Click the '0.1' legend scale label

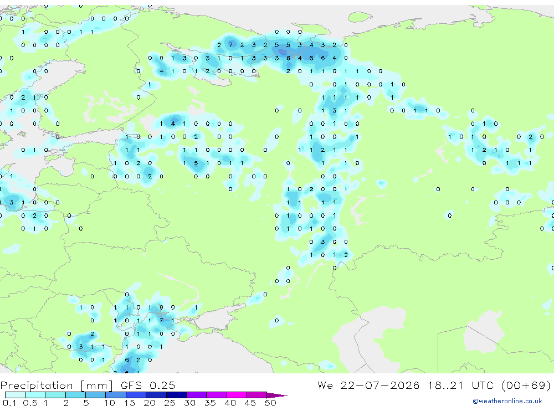click(x=9, y=403)
